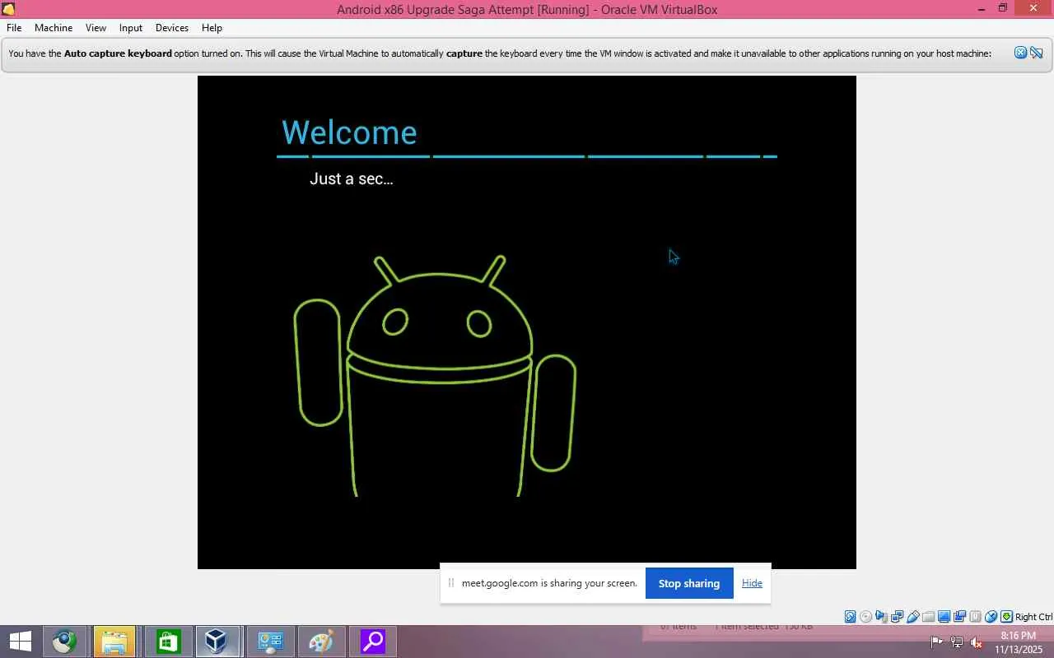1054x658 pixels.
Task: Dismiss the auto capture keyboard notification
Action: click(x=1020, y=53)
